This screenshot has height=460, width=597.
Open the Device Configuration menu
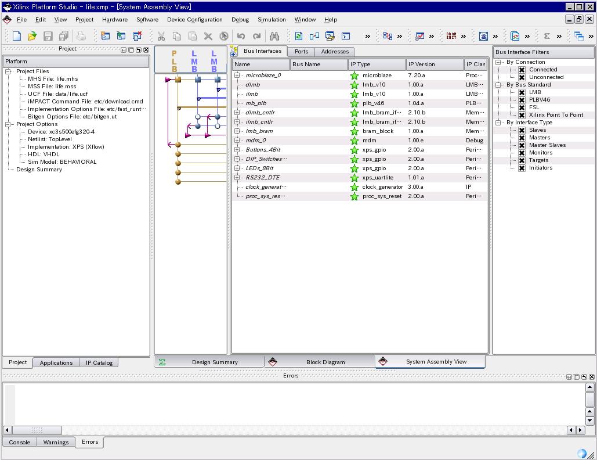194,19
